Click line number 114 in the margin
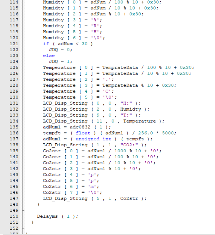This screenshot has height=235, width=215. [14, 2]
